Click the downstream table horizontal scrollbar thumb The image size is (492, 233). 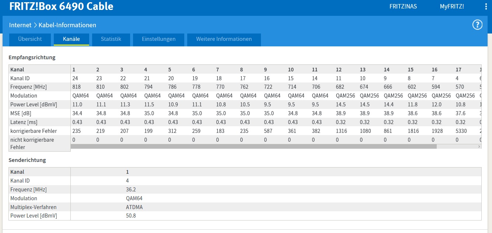[x=254, y=146]
